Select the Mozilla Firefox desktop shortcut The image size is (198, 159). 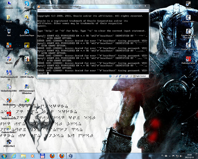coord(9,101)
